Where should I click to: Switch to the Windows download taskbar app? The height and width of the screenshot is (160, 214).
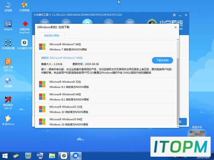(76, 156)
